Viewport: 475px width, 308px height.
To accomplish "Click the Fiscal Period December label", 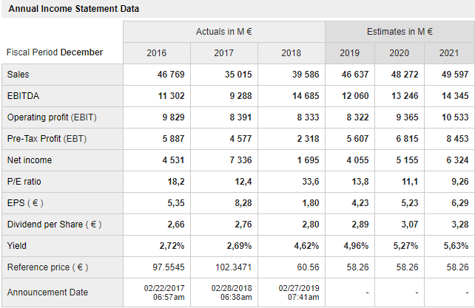I will (x=55, y=52).
